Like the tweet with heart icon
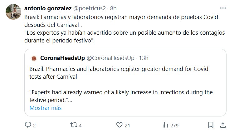The width and height of the screenshot is (234, 133). [119, 125]
